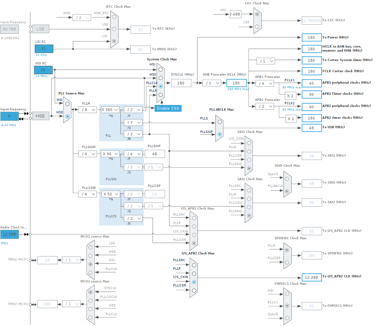Expand main PLL /7 Q divider dropdown

coord(133,122)
